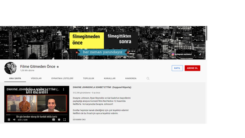The height and width of the screenshot is (138, 245).
Task: Click the black filmegittikten sonra banner box
Action: (x=121, y=41)
